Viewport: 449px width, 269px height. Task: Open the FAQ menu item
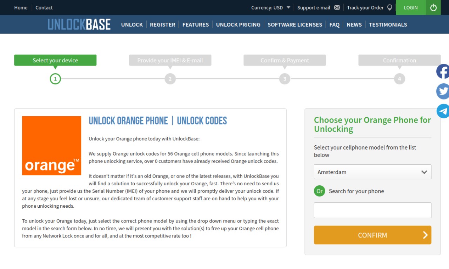point(334,25)
